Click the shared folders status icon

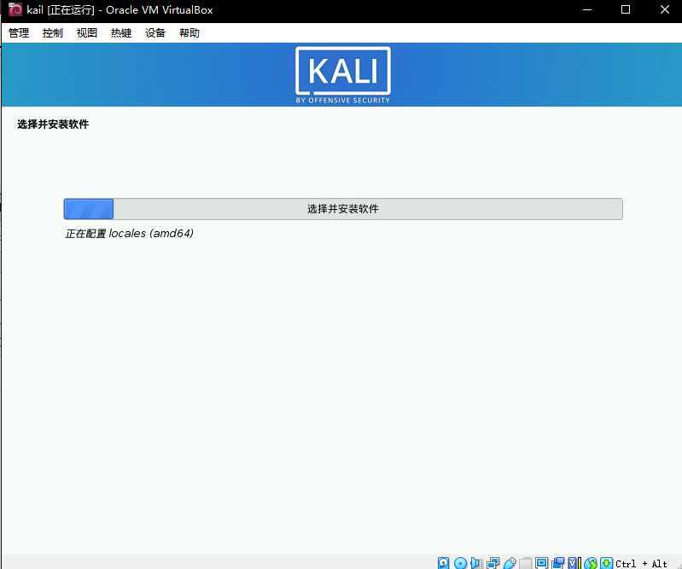526,563
